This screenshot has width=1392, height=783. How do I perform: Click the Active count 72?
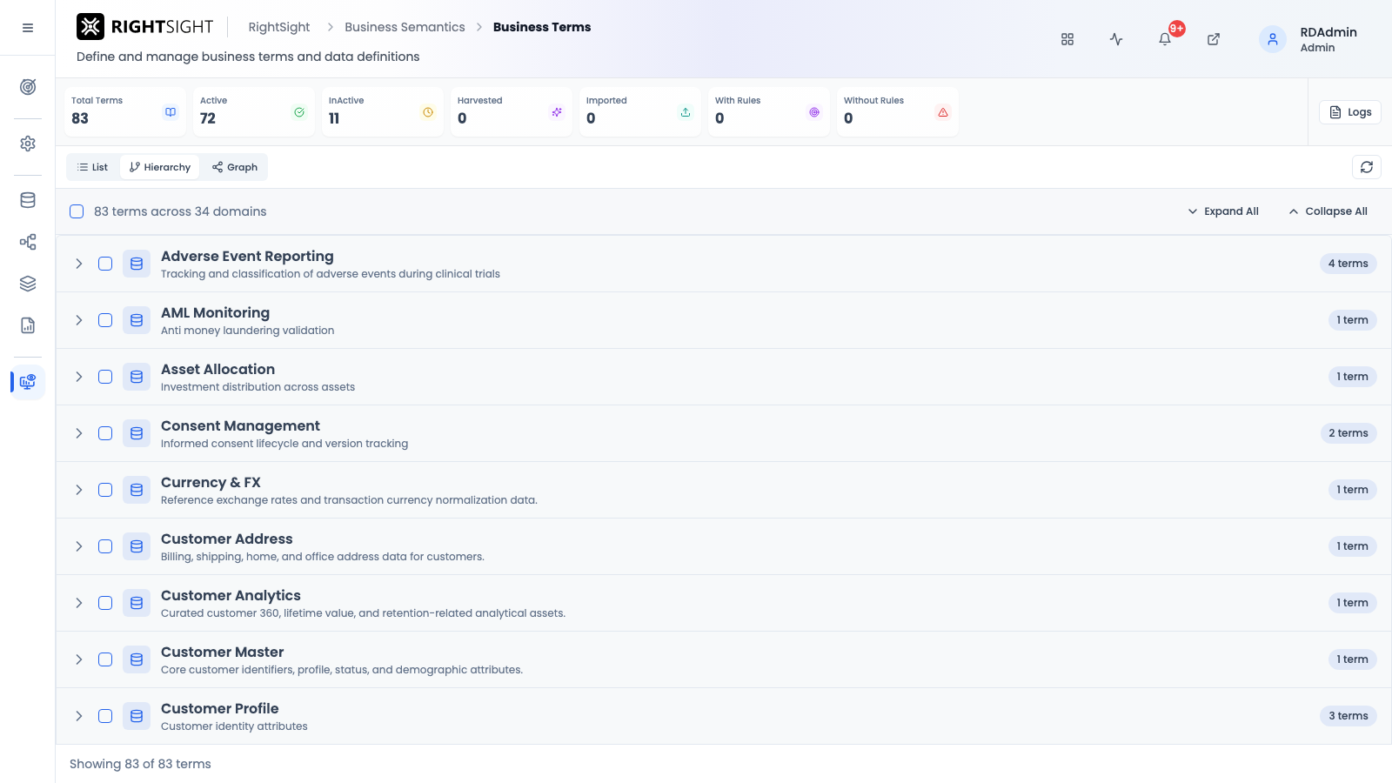(208, 118)
